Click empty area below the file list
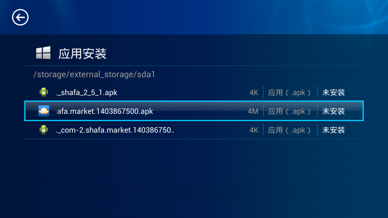Image resolution: width=388 pixels, height=218 pixels. 194,178
